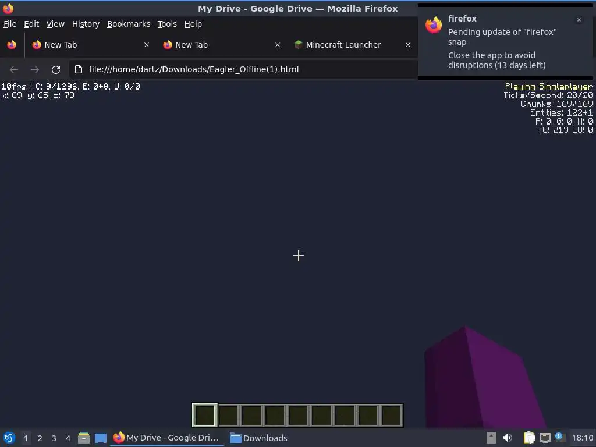Click the Ticks/Second readout
Screen dimensions: 596x447
pyautogui.click(x=548, y=95)
